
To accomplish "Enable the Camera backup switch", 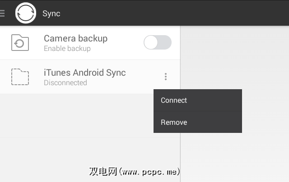I will click(157, 42).
